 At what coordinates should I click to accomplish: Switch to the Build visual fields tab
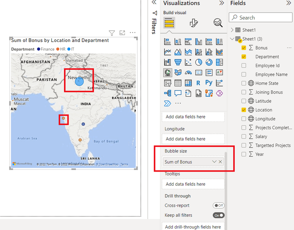tap(169, 23)
